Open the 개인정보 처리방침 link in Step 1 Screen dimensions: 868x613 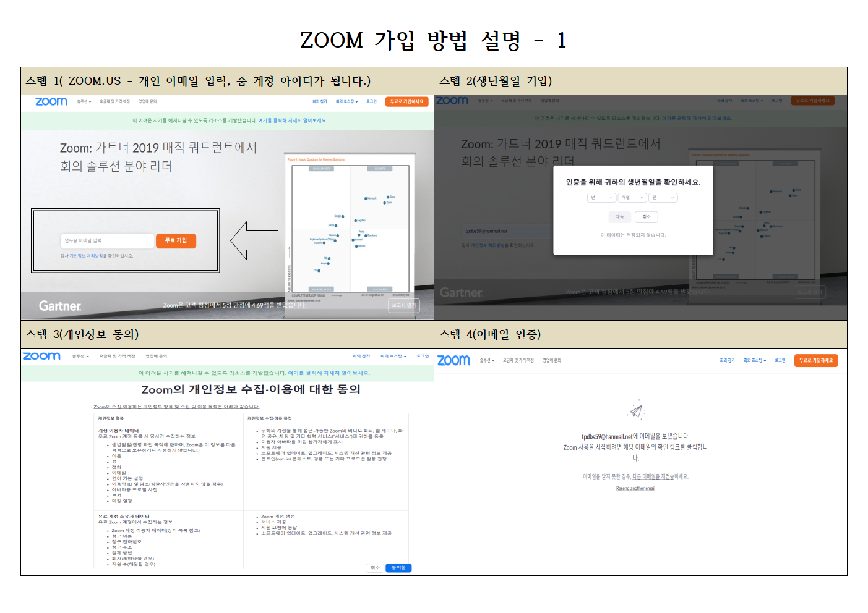click(86, 256)
